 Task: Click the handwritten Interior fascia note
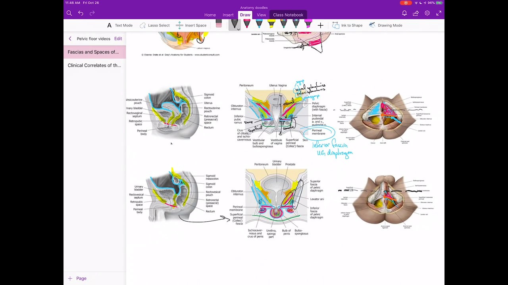[333, 149]
